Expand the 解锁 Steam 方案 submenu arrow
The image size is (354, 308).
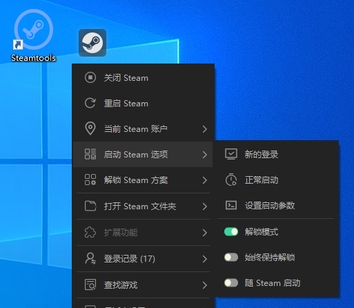[x=205, y=180]
